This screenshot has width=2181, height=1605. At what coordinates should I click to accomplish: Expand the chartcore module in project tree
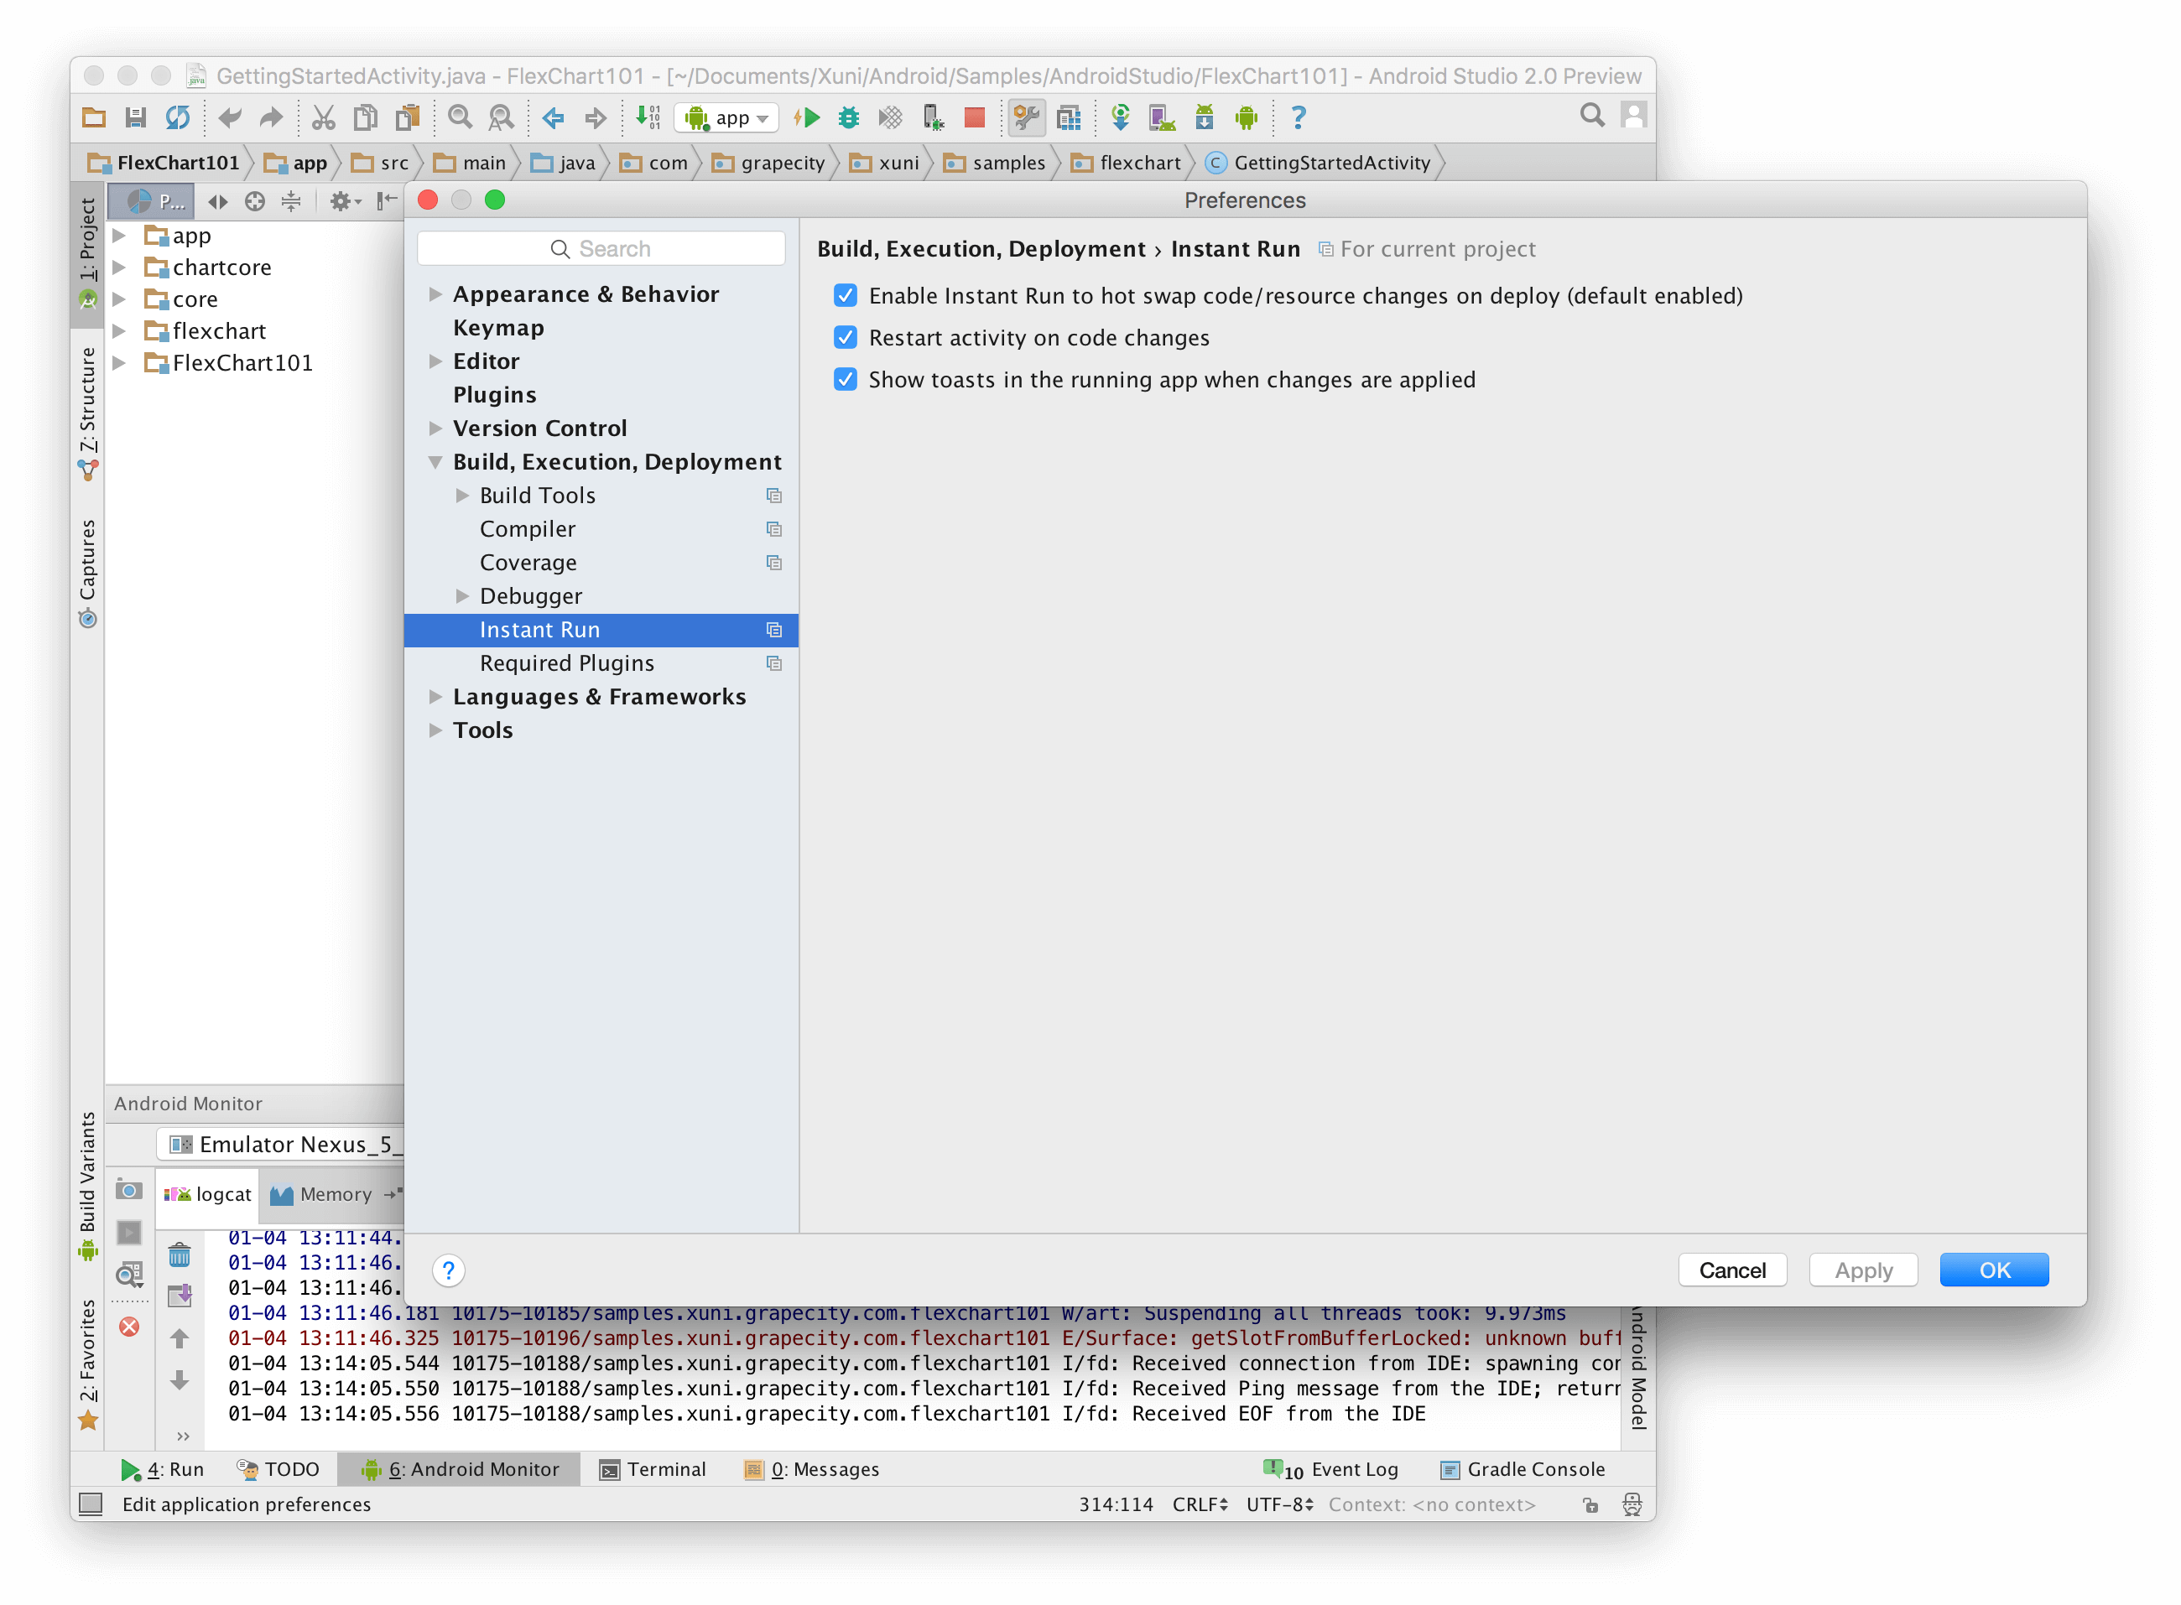(x=120, y=266)
